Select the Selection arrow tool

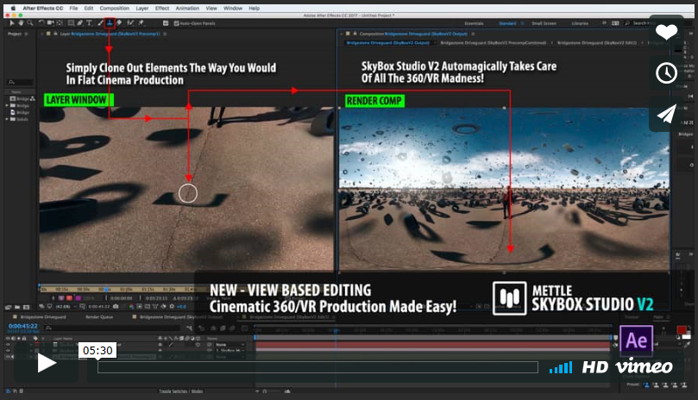coord(12,22)
